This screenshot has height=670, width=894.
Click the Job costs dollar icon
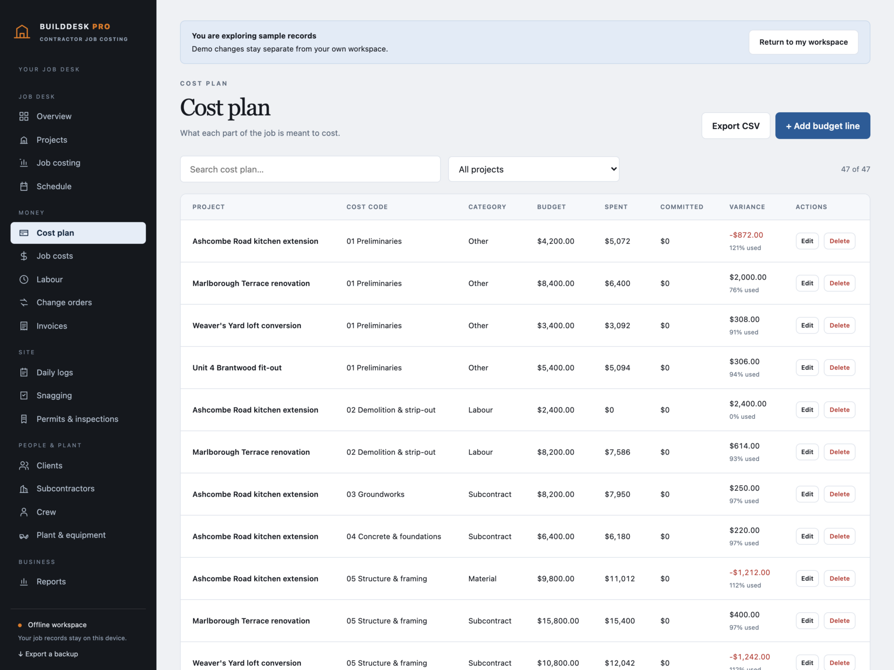click(x=24, y=256)
